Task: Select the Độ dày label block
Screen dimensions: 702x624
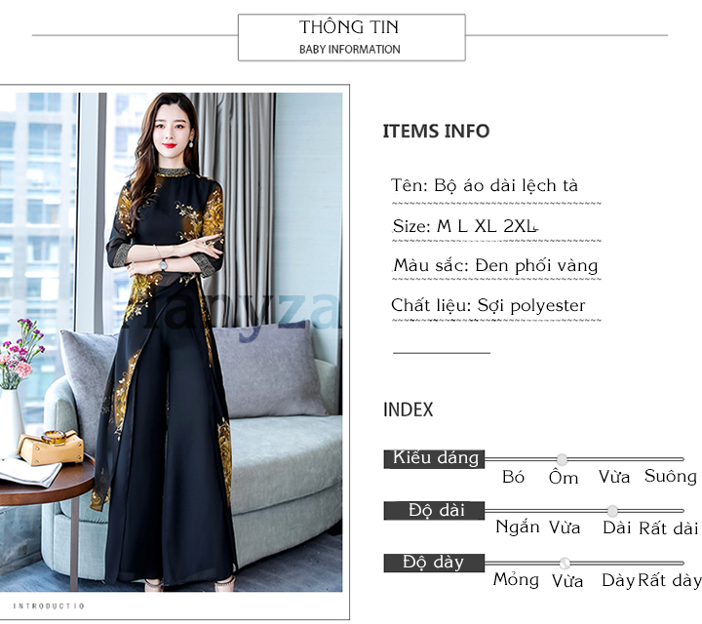Action: click(434, 563)
